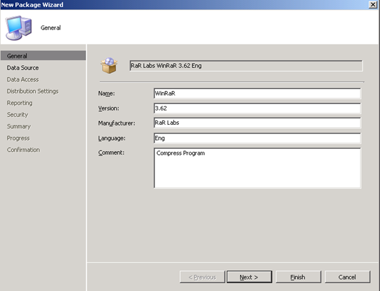Screen dimensions: 380x291
Task: Select the Progress step
Action: coord(18,138)
